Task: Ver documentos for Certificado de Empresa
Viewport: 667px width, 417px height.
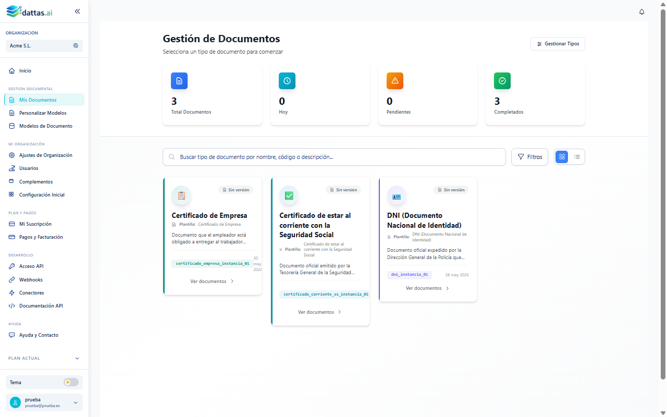Action: pos(212,281)
